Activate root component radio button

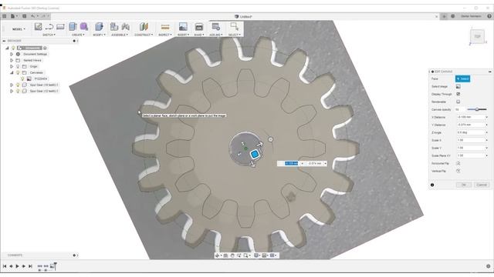click(45, 48)
